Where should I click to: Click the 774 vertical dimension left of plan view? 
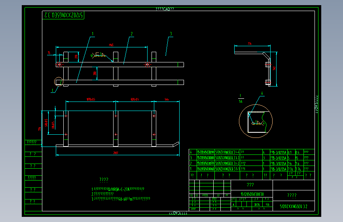pos(40,129)
